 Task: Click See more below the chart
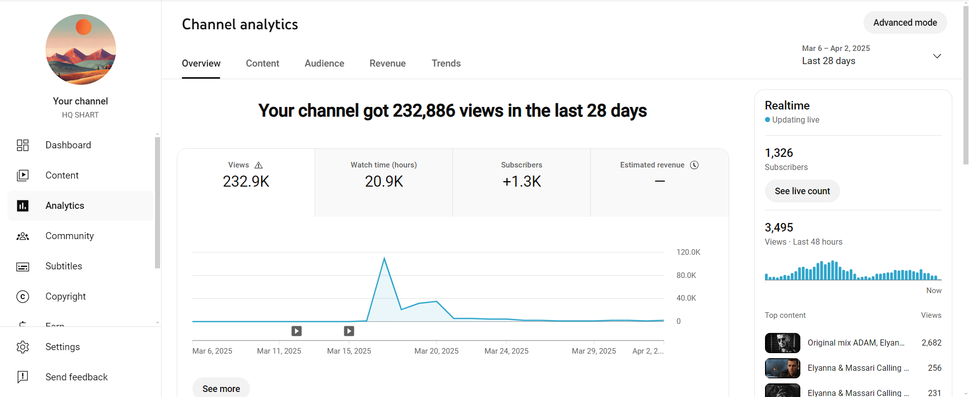[221, 388]
